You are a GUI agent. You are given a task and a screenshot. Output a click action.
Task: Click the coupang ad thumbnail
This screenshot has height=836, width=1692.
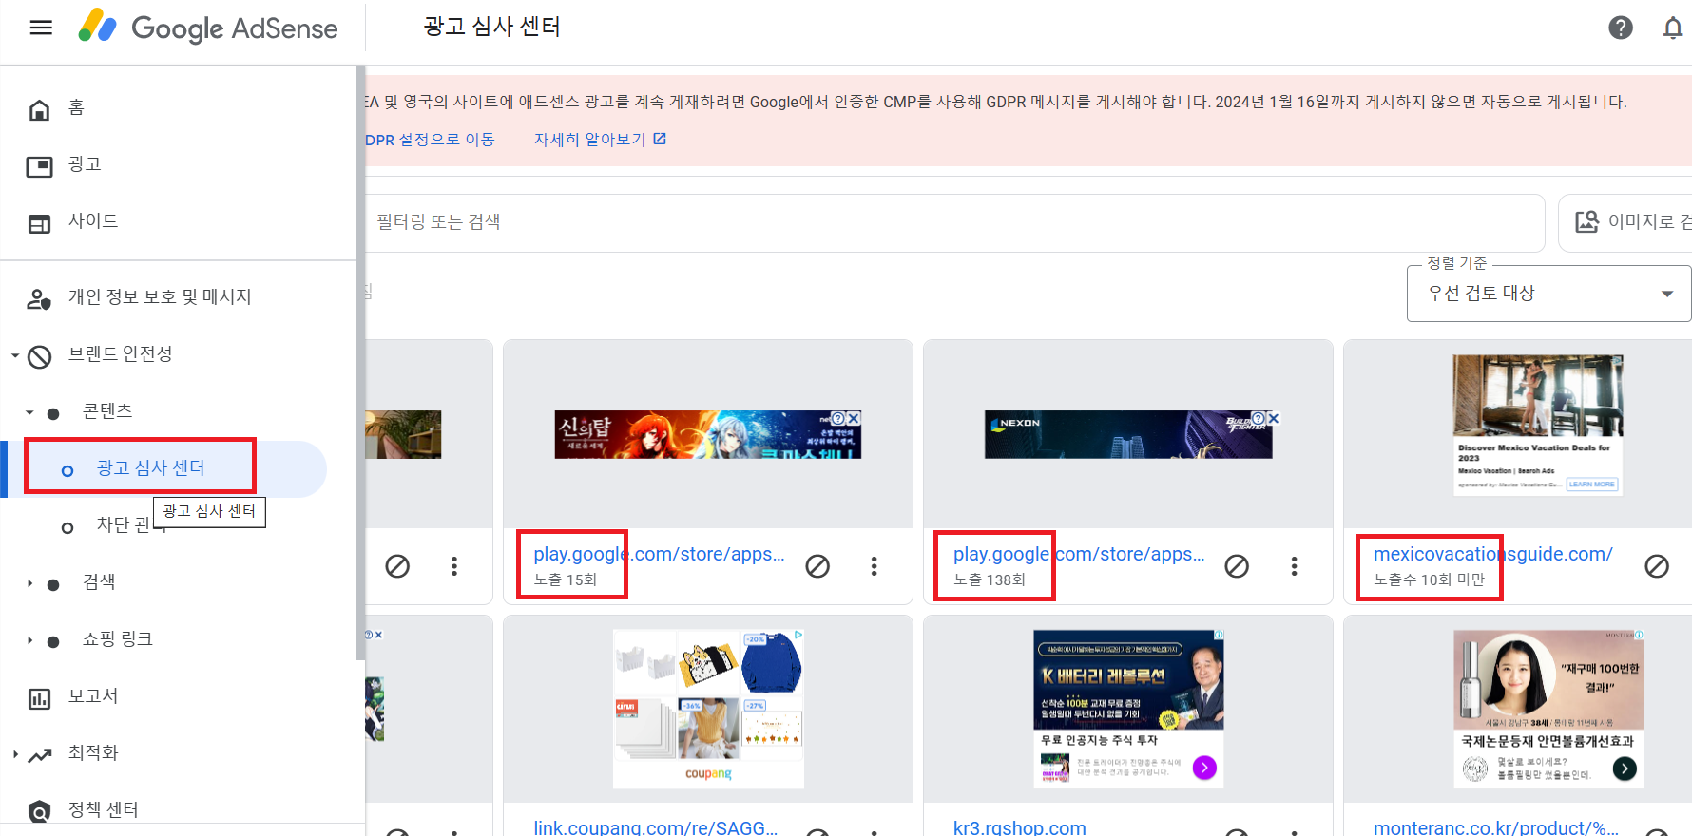[x=708, y=709]
